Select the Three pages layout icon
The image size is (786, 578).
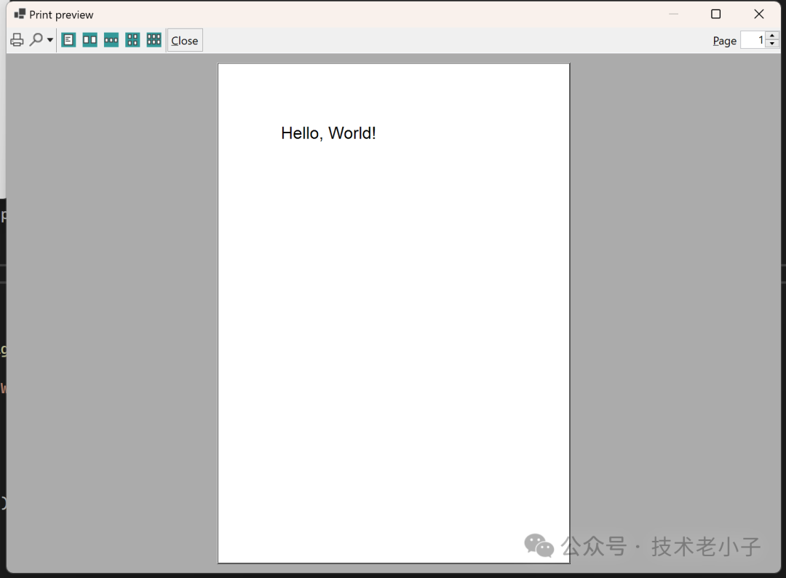coord(111,40)
